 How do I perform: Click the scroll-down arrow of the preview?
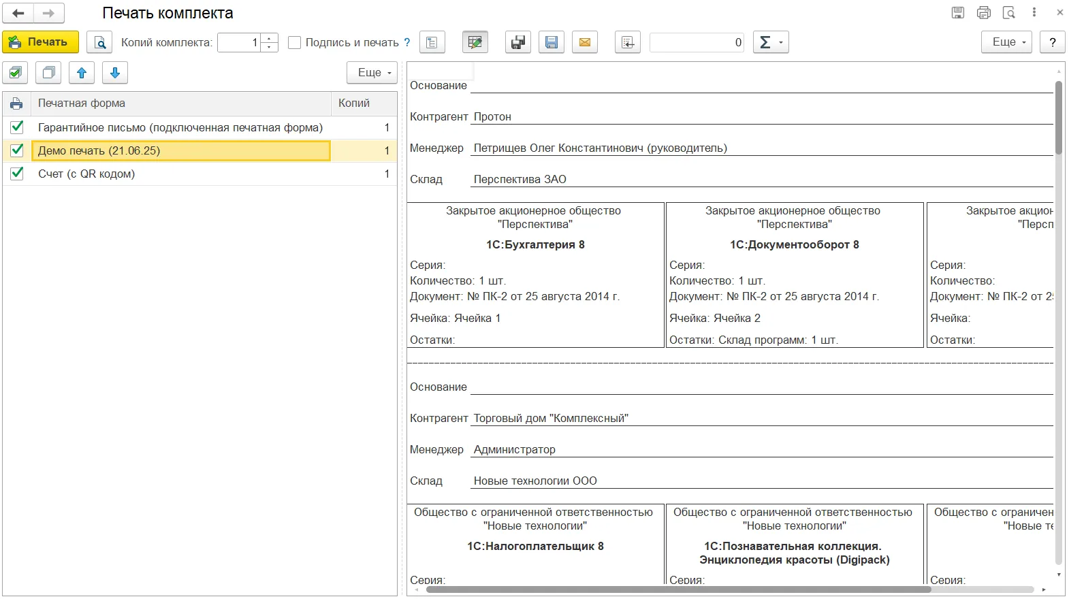point(1059,575)
